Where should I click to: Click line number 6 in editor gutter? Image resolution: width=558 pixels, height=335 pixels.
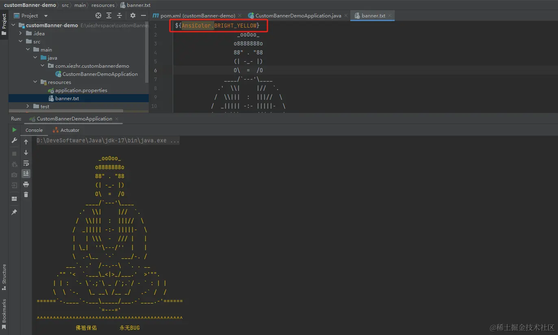point(155,70)
